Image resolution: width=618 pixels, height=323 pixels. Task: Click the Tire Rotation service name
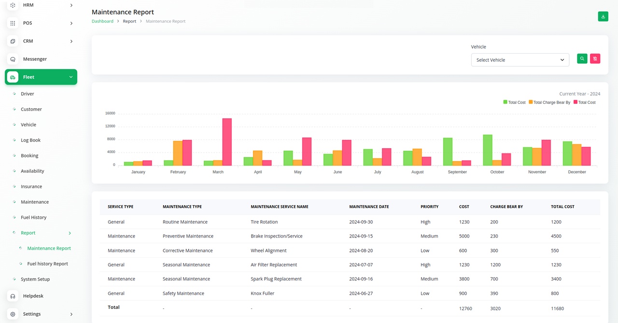tap(264, 222)
